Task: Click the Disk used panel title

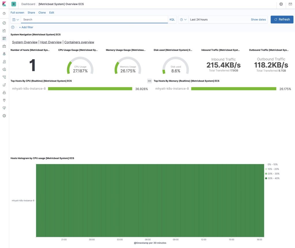Action: coord(173,50)
